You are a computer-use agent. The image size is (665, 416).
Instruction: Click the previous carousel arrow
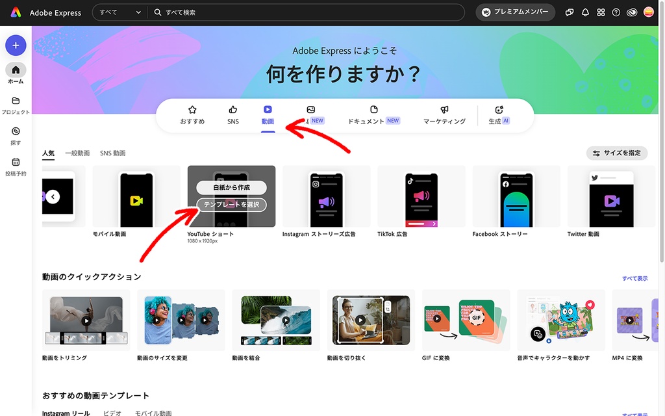(x=53, y=196)
